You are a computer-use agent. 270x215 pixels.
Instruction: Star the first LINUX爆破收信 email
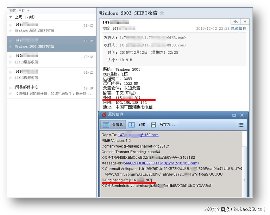tap(10, 62)
